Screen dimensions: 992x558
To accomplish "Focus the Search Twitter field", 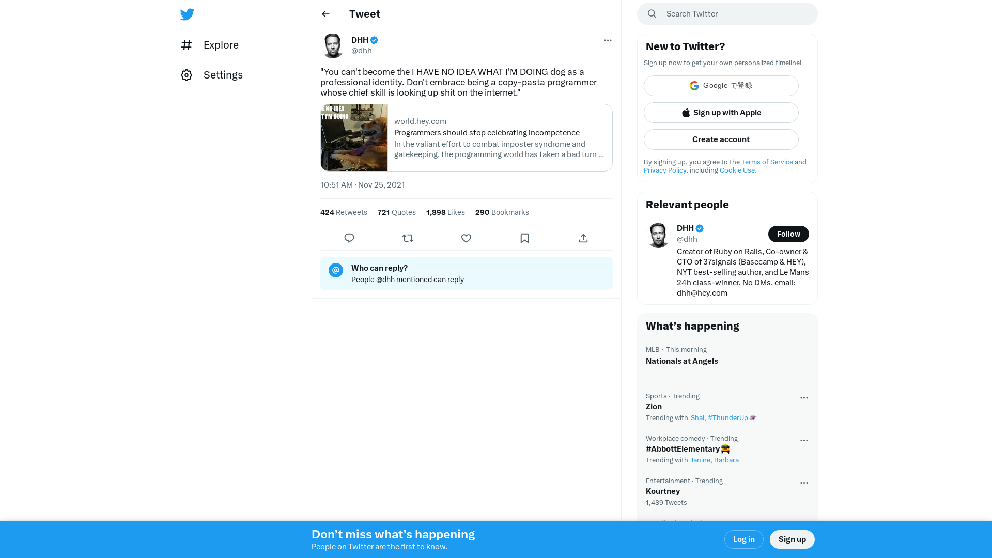I will click(727, 14).
